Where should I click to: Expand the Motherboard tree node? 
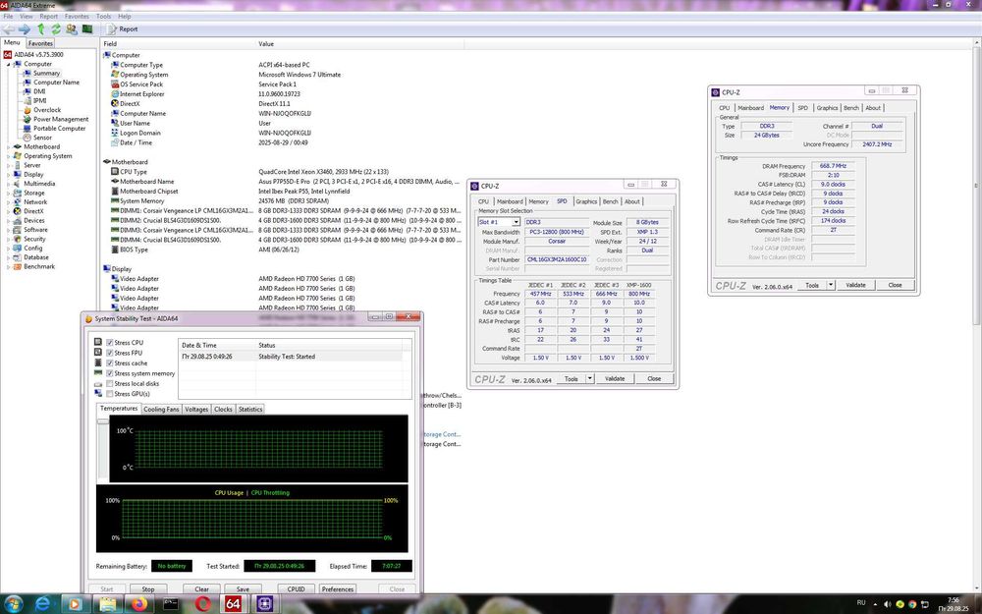point(9,147)
